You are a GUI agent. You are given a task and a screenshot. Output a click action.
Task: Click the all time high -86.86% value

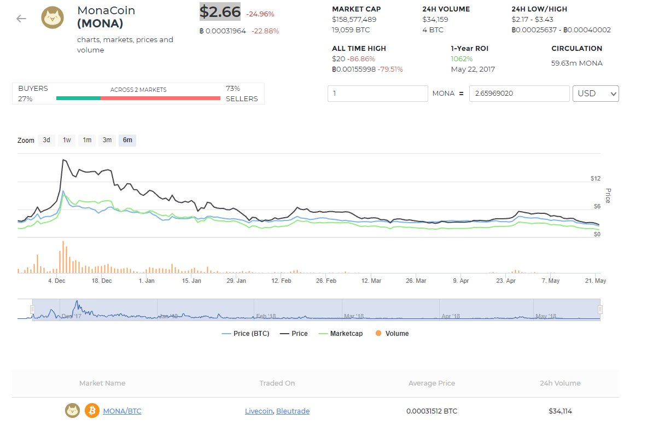pyautogui.click(x=361, y=59)
